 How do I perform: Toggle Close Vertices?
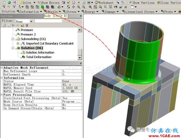tap(169, 2)
